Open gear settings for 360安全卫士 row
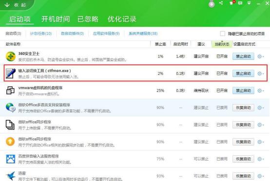270x181 pixels. pyautogui.click(x=261, y=56)
